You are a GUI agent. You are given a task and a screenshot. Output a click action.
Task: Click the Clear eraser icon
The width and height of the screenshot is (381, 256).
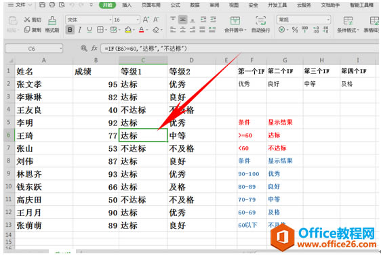[156, 30]
